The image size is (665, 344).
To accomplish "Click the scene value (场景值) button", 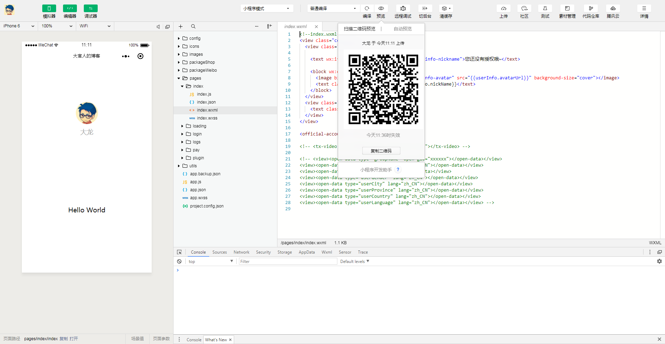I will point(138,339).
